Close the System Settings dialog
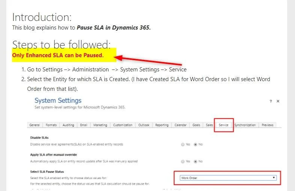Viewport: 295px width, 191px height. [x=278, y=101]
